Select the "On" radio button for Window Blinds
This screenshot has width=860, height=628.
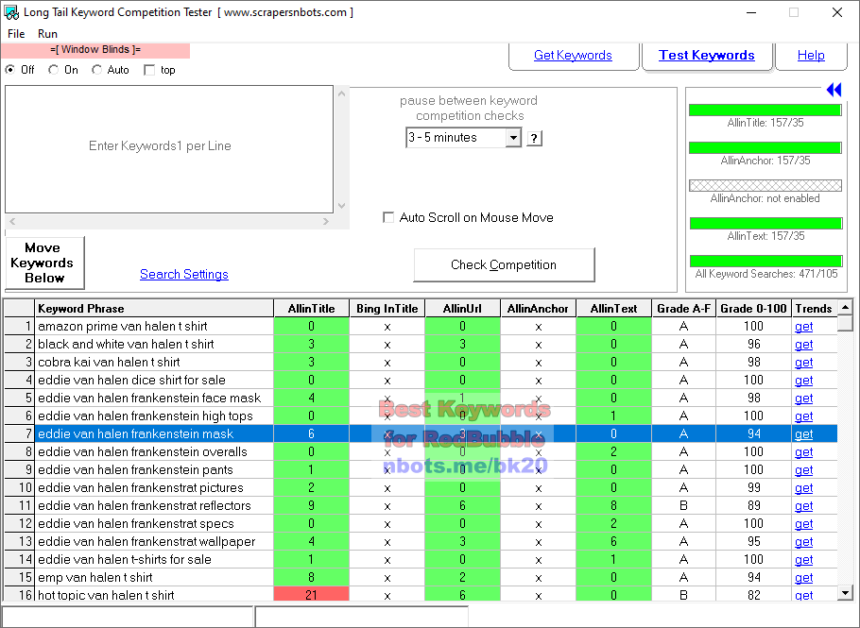[54, 69]
